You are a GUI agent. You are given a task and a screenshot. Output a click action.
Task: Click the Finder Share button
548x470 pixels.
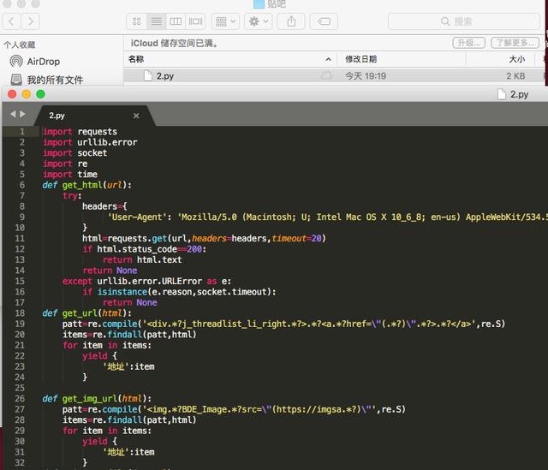pyautogui.click(x=291, y=21)
